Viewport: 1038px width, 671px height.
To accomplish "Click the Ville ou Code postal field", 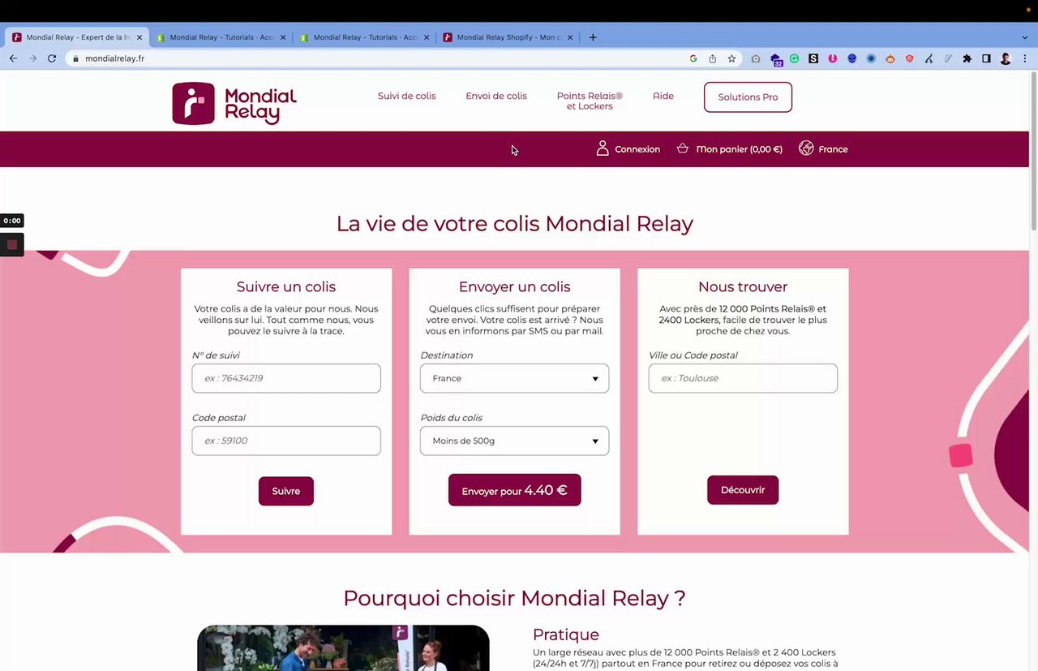I will [x=743, y=378].
